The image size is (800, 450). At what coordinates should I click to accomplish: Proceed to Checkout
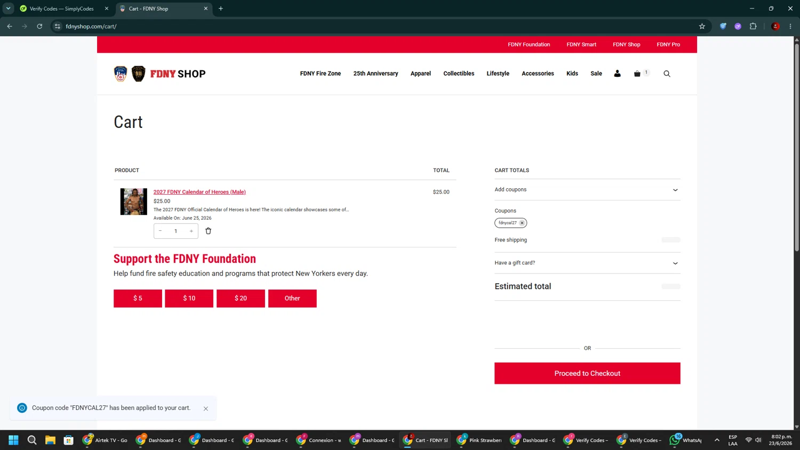[587, 373]
